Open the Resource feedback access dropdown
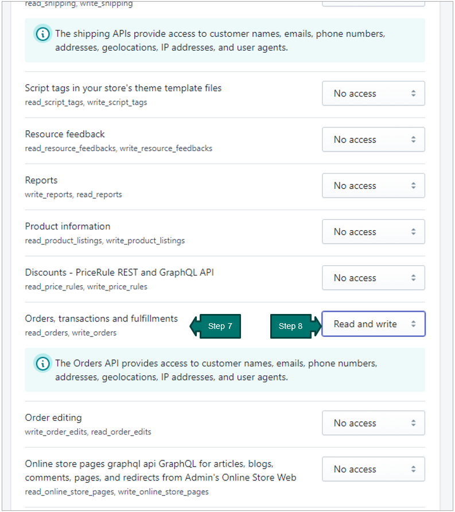 pos(374,139)
